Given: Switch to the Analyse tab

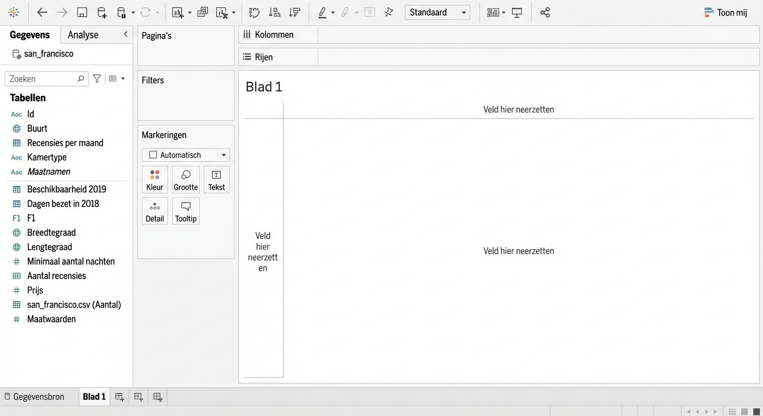Looking at the screenshot, I should 83,35.
